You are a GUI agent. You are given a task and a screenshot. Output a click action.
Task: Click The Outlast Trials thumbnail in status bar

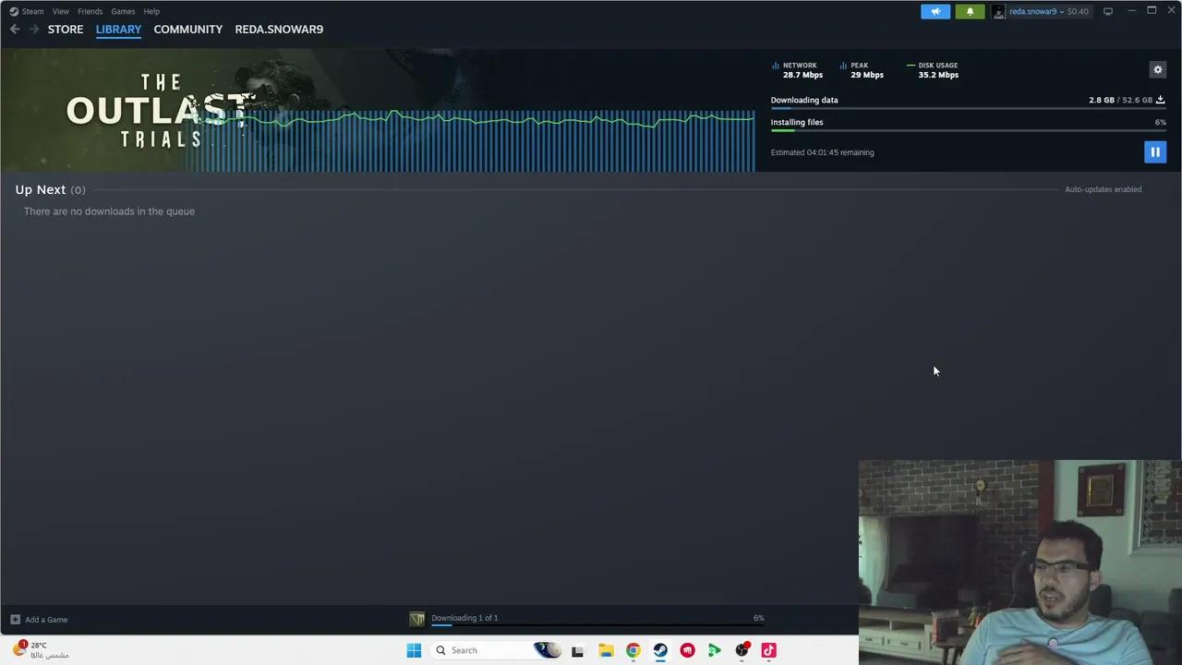click(x=417, y=619)
